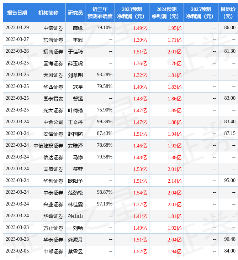
Task: Click target price 83.40
Action: [230, 122]
